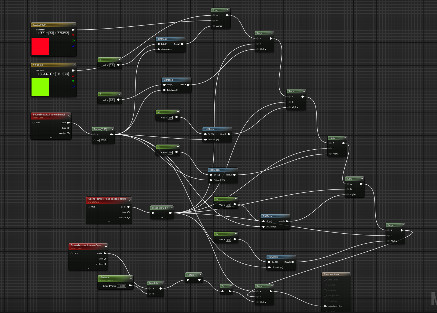The image size is (437, 313).
Task: Click the Emissive Color pin on SelectionGlow
Action: tap(325, 306)
